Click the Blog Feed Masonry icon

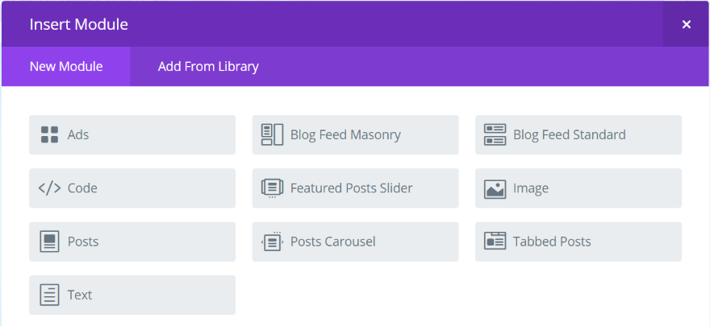pos(272,134)
